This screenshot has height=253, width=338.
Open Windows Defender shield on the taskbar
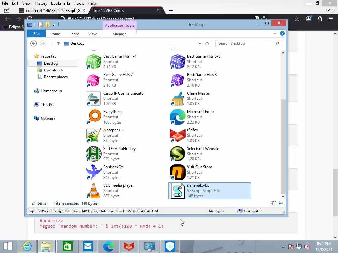[x=170, y=246]
